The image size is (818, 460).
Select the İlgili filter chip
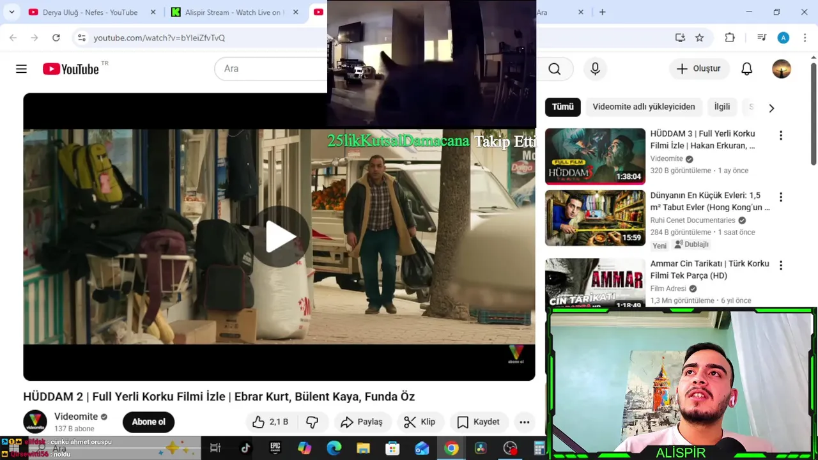click(722, 107)
